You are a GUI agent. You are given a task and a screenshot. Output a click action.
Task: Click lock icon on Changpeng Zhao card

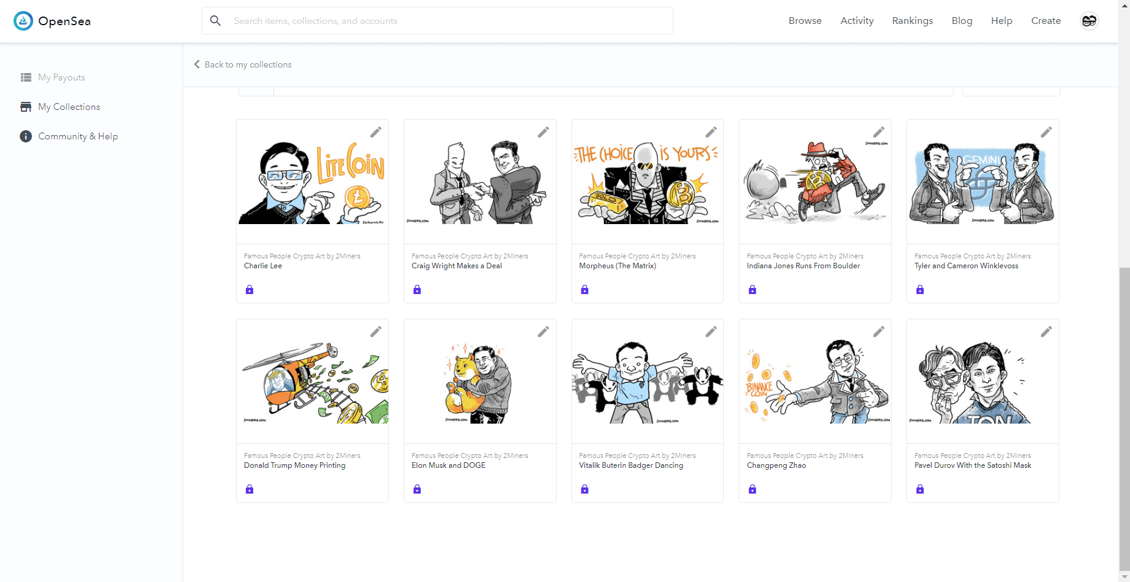752,489
